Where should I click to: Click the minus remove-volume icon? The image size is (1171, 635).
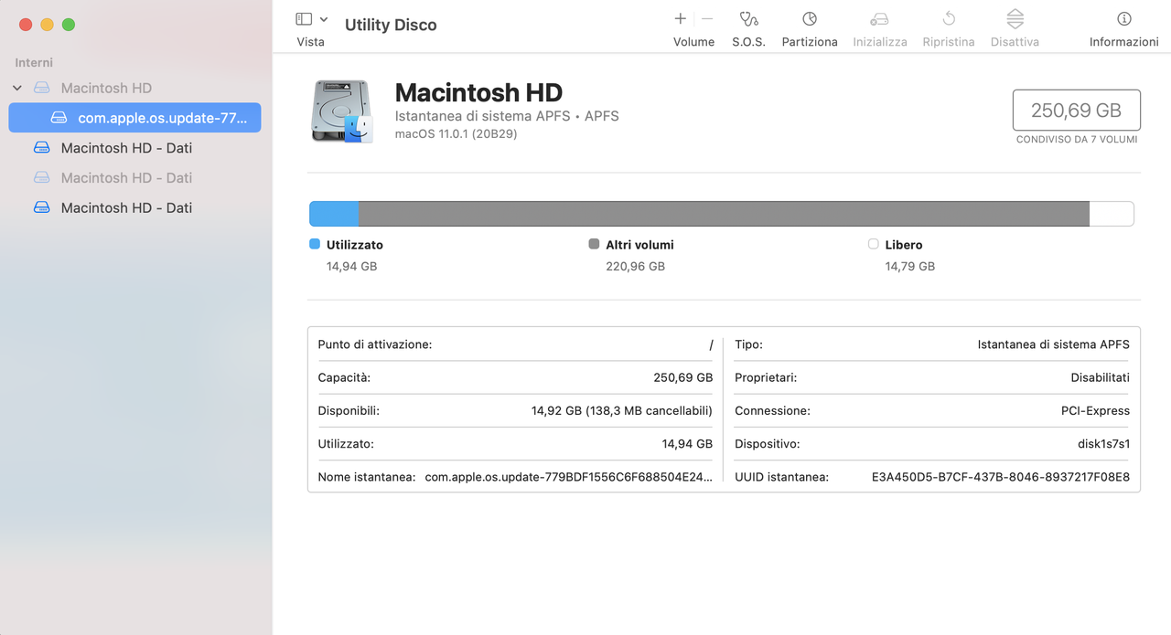click(x=707, y=18)
